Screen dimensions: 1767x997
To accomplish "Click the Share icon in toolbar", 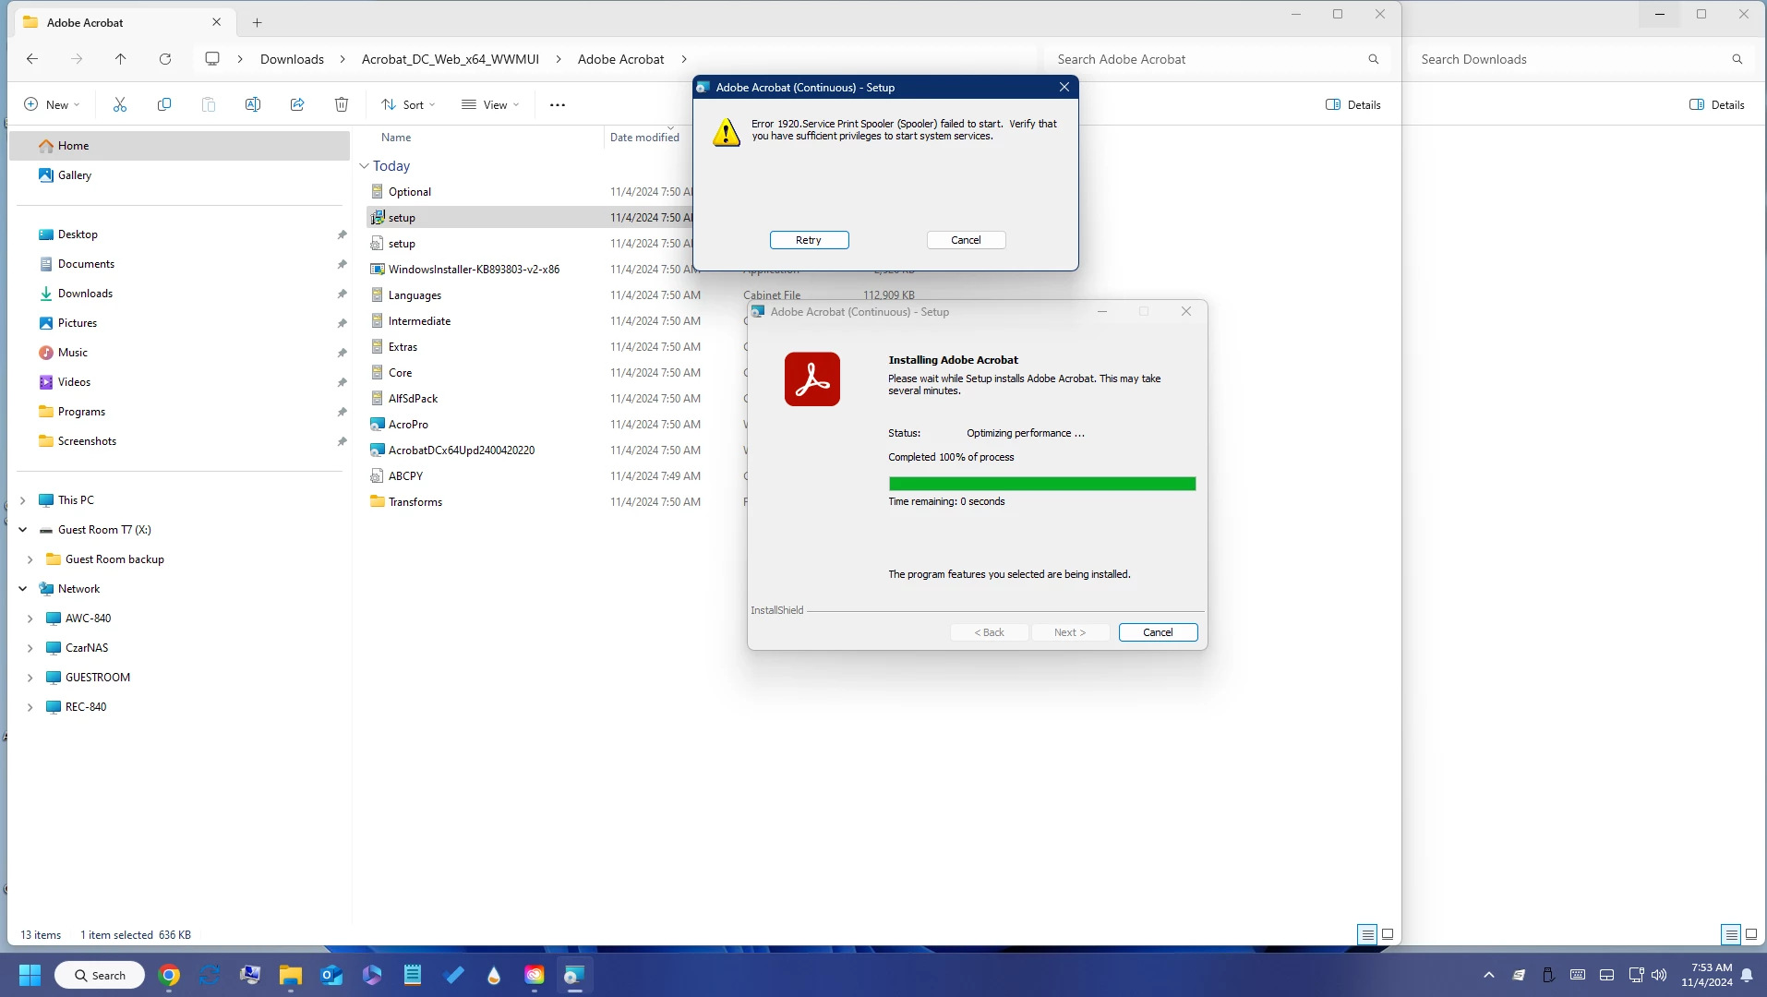I will pos(297,104).
